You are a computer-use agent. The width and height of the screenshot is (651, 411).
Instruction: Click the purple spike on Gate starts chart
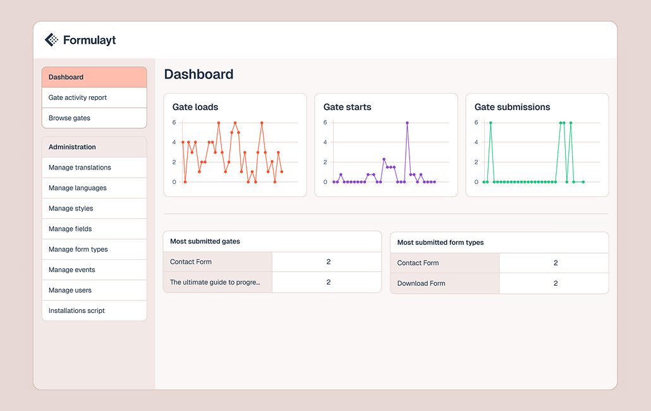pyautogui.click(x=408, y=123)
